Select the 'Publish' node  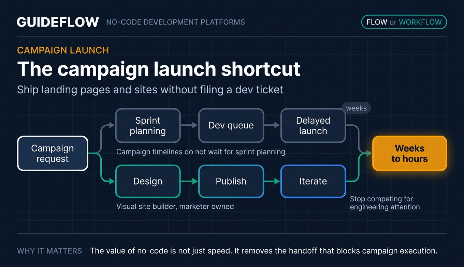231,181
